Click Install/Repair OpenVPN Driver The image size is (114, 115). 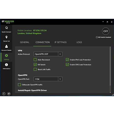coord(32,90)
